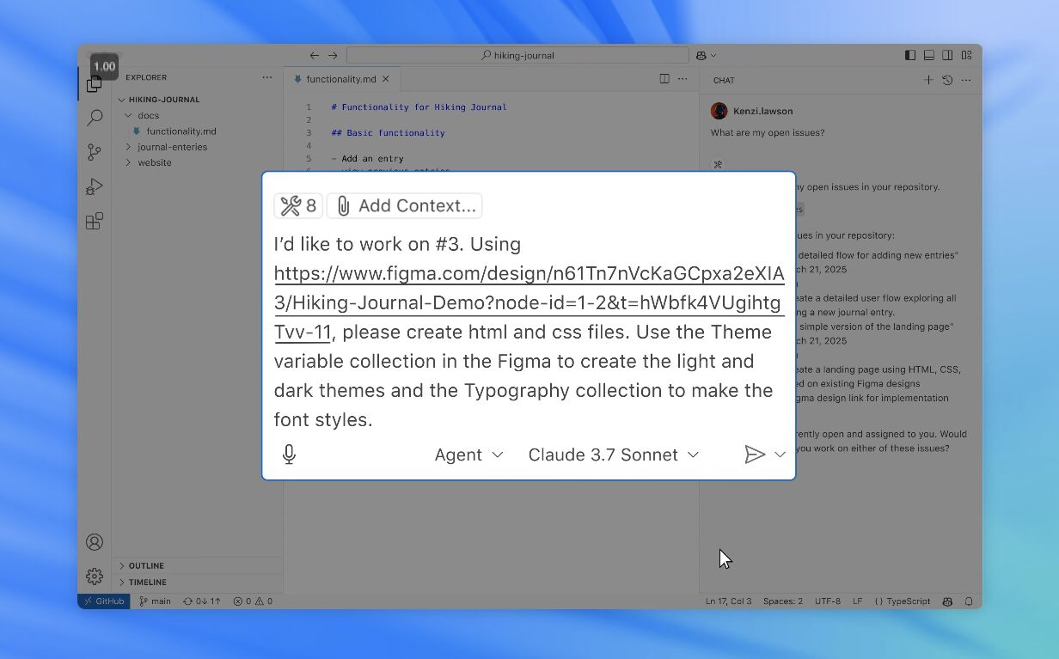Click the LF end-of-line indicator
Screen dimensions: 1059x659
[x=858, y=601]
